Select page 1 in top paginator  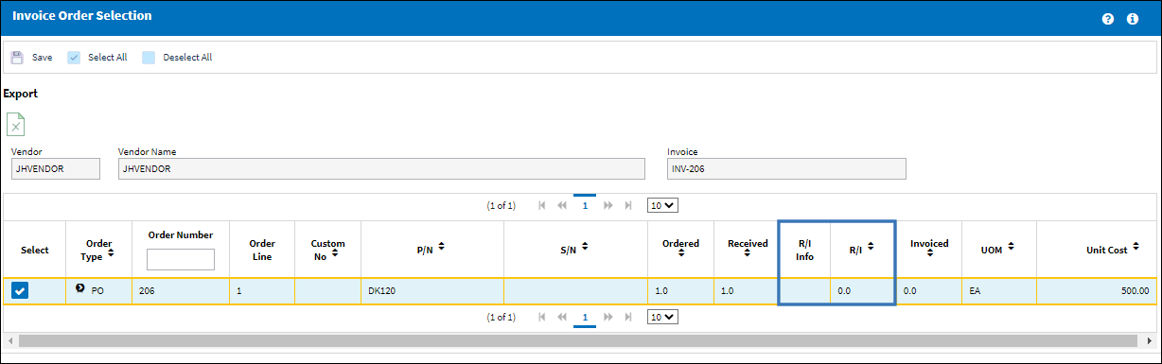click(585, 205)
